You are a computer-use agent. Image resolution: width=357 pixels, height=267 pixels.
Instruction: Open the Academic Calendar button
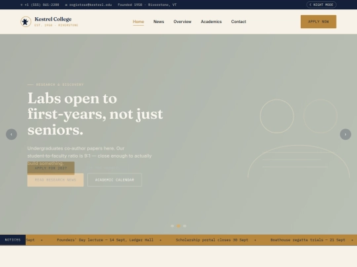(114, 180)
